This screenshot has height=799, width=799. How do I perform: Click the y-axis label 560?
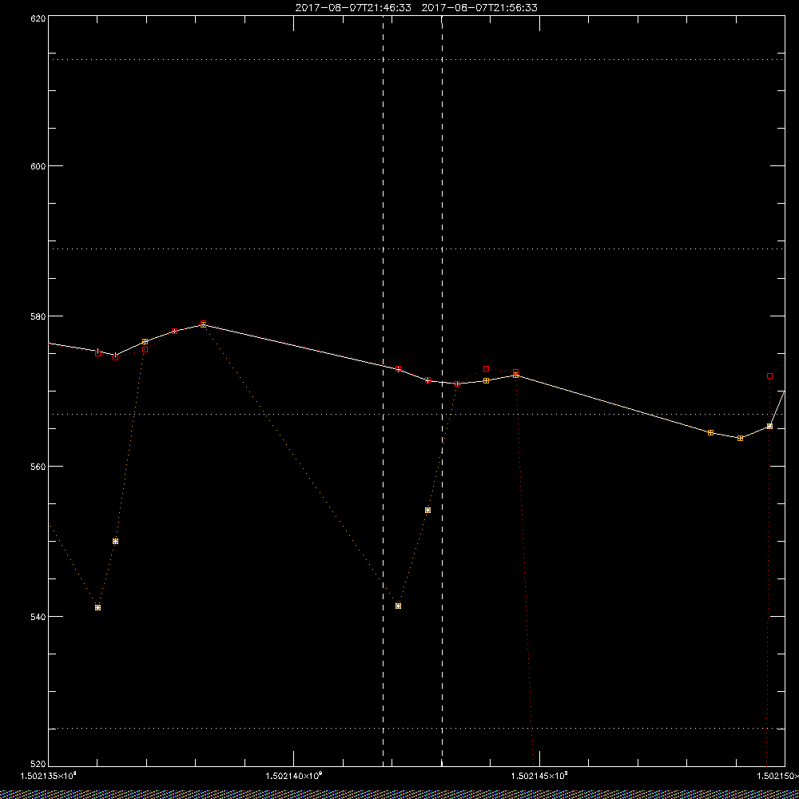(38, 467)
